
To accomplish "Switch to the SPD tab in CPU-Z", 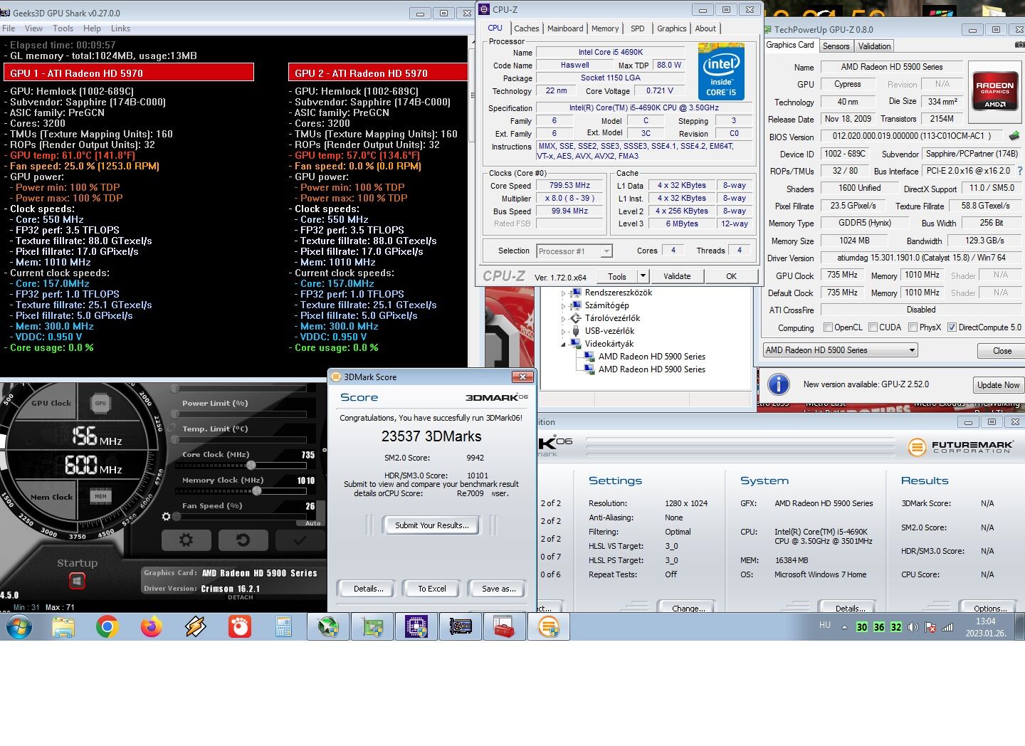I will pyautogui.click(x=638, y=28).
